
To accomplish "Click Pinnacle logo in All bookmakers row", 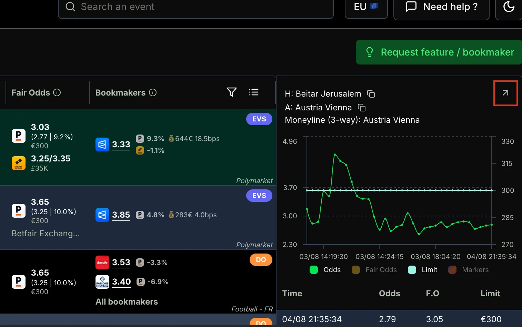I will [19, 282].
